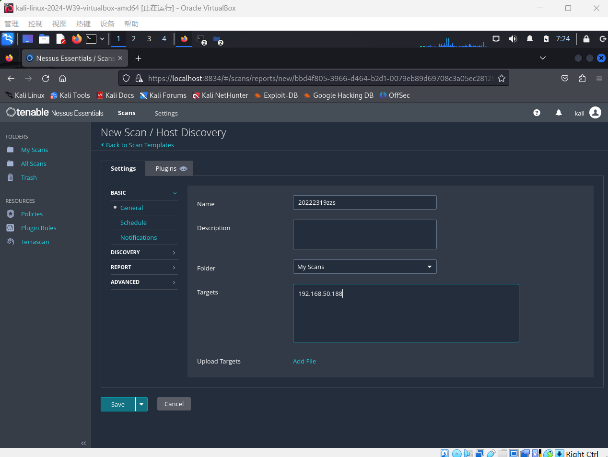
Task: Switch to workspace 3
Action: coord(149,39)
